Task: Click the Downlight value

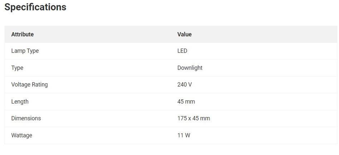Action: point(190,68)
